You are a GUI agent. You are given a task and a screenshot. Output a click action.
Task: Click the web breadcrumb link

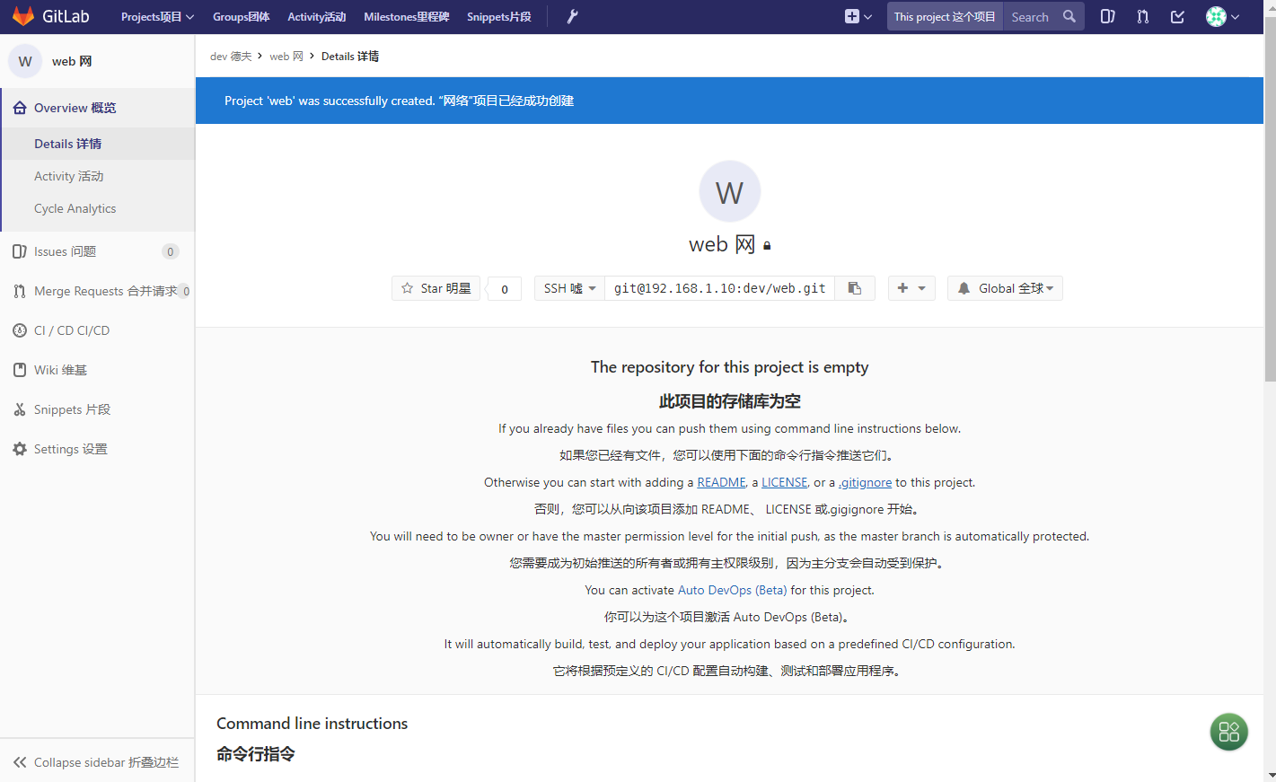286,56
